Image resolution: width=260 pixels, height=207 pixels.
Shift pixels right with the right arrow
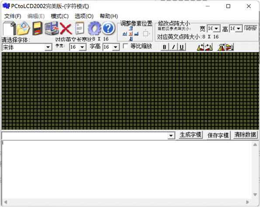pyautogui.click(x=136, y=34)
